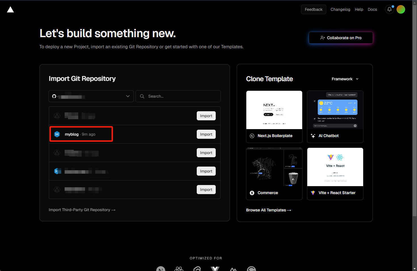This screenshot has height=271, width=417.
Task: Click the search magnifier icon
Action: 142,96
